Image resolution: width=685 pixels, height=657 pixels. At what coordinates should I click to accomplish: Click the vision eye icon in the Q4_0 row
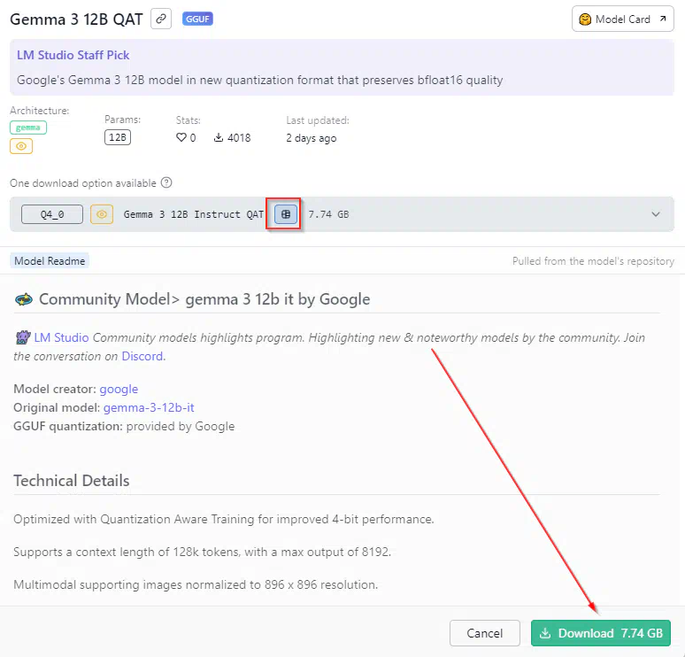pos(102,214)
